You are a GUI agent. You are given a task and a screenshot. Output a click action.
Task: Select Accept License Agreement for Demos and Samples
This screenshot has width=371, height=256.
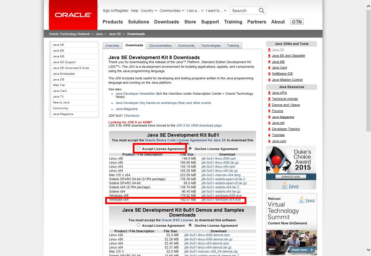tap(139, 225)
